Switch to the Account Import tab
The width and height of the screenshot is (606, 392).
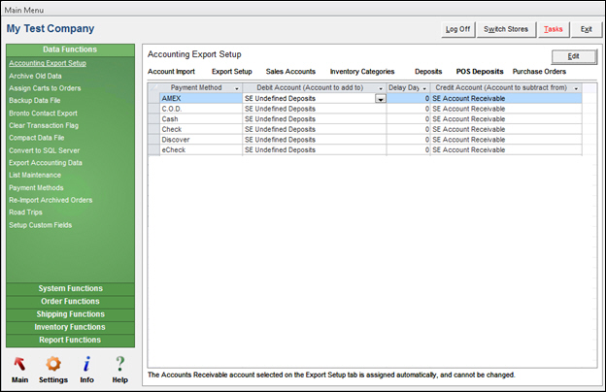(171, 72)
